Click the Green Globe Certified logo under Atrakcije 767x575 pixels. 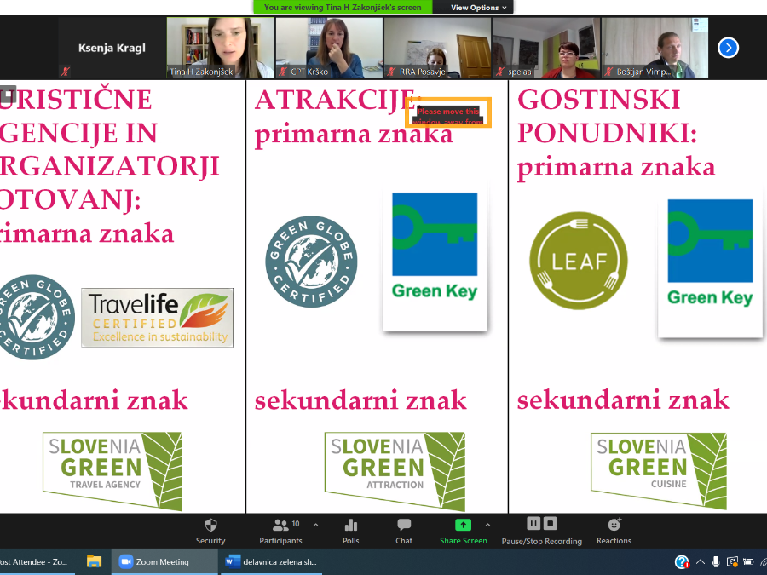[x=311, y=262]
